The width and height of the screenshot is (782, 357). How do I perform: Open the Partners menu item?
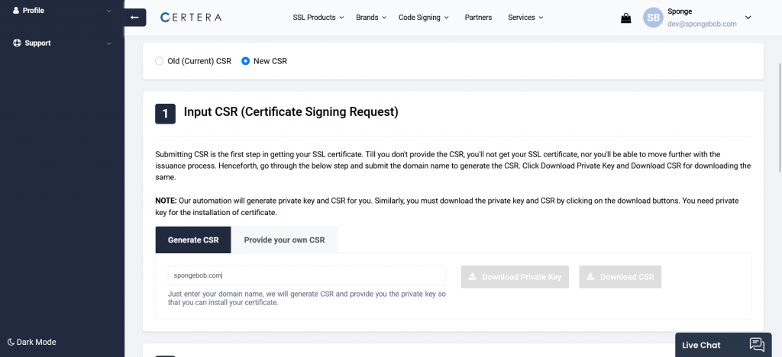pos(478,18)
